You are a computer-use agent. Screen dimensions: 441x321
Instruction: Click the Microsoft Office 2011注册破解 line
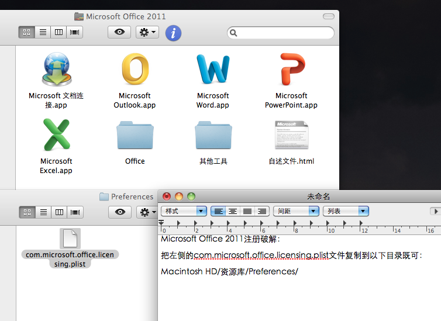(x=220, y=239)
